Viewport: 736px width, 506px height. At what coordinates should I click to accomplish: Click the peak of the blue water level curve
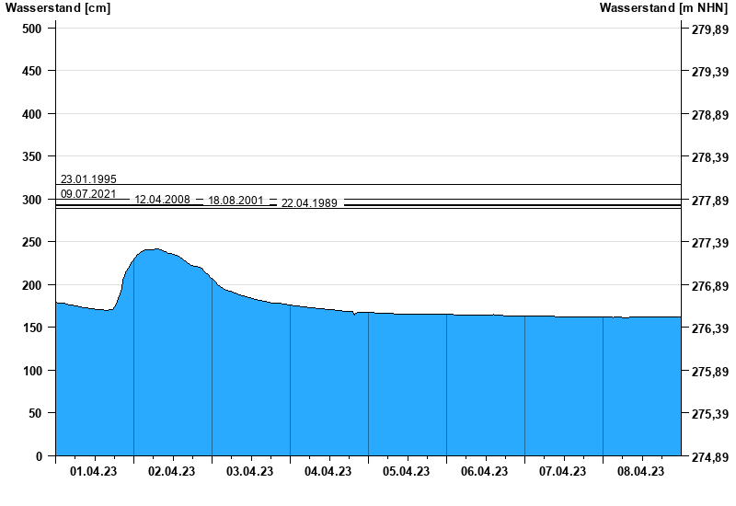155,249
